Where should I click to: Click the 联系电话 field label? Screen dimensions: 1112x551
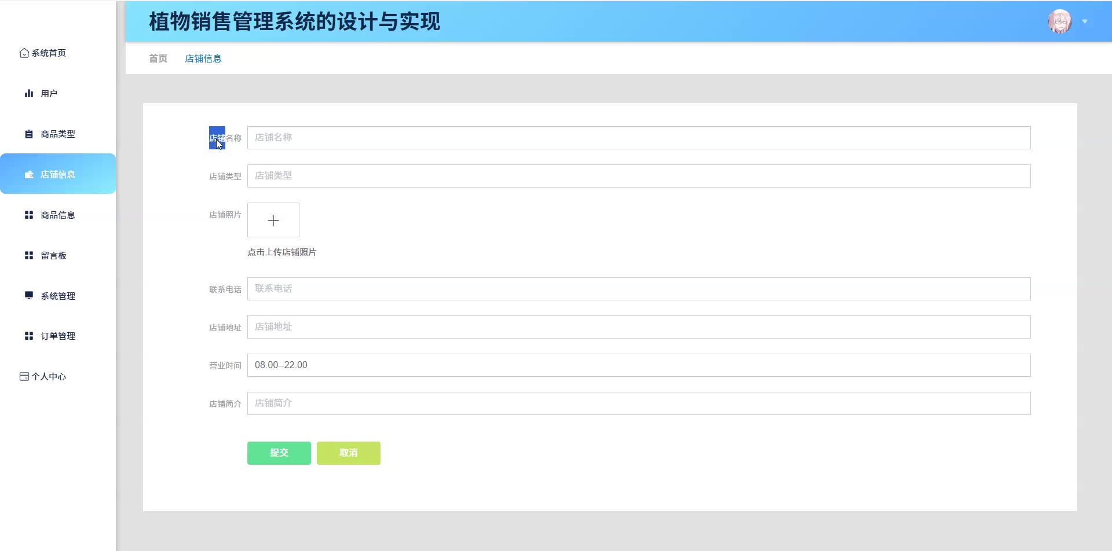point(225,289)
